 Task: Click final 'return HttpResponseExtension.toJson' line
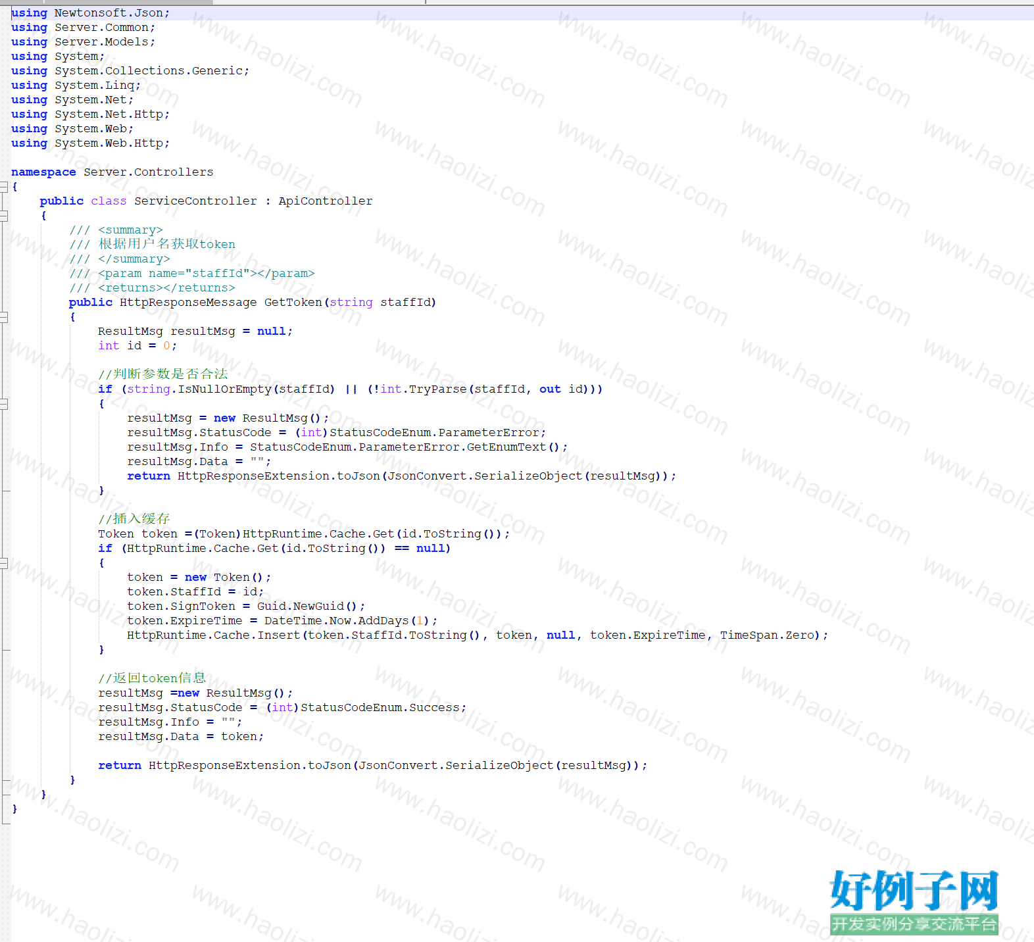(x=372, y=765)
